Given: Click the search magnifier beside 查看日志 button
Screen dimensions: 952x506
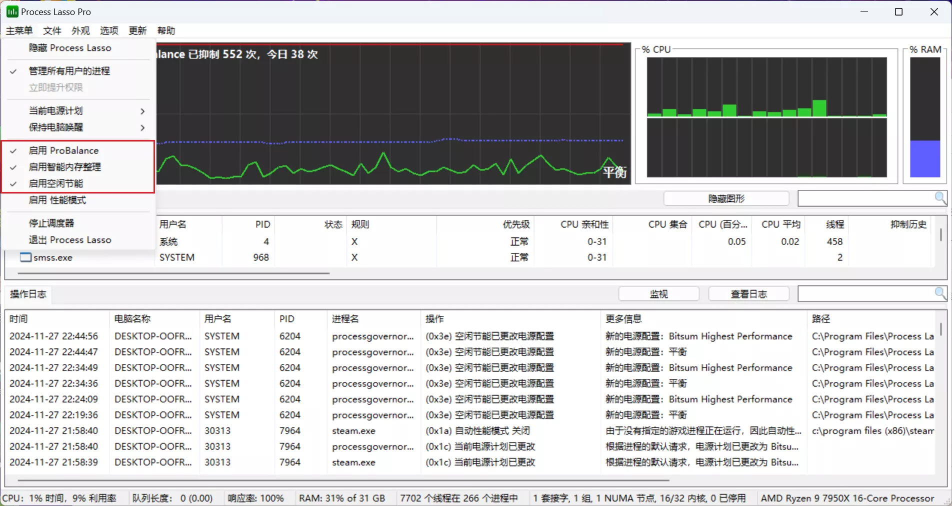Looking at the screenshot, I should pos(940,293).
